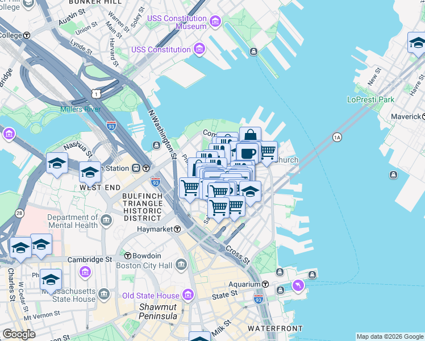
Task: Select the dolphin aquarium pin
Action: 298,286
